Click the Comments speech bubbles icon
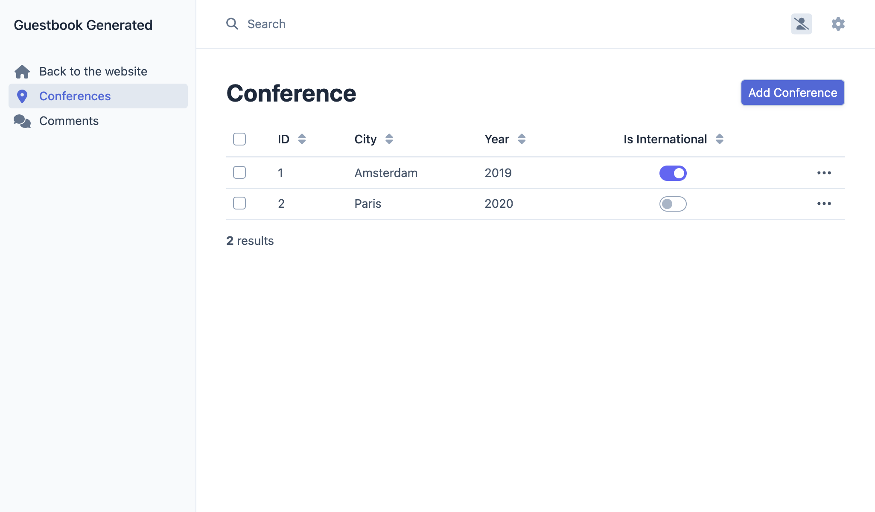The width and height of the screenshot is (875, 512). click(x=22, y=121)
